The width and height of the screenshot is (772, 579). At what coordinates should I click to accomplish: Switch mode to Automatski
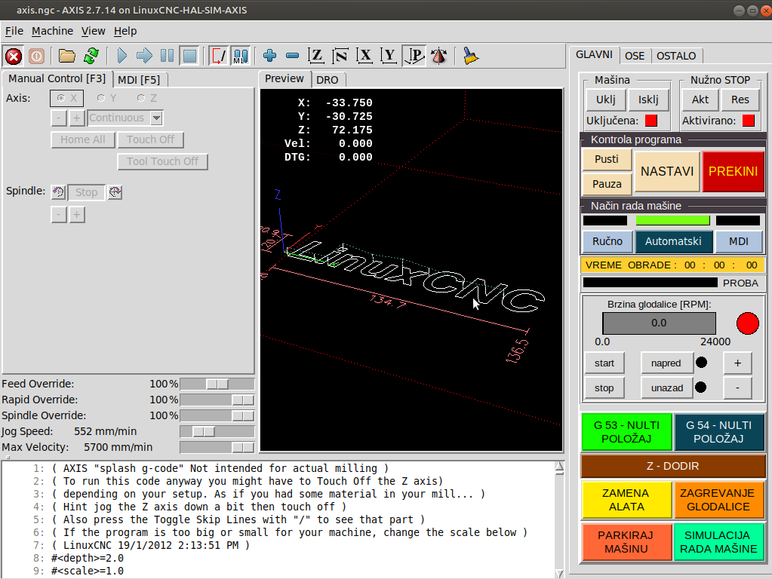click(673, 241)
